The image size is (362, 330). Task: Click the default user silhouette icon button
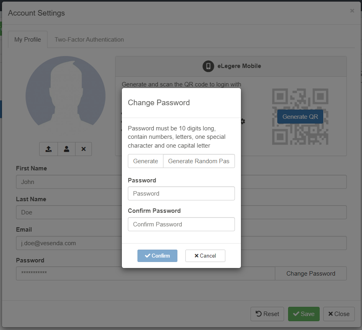pos(66,149)
